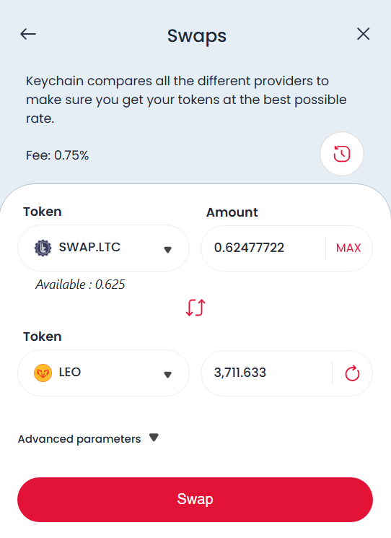Focus the 0.62477722 amount field
This screenshot has height=538, width=391.
pos(263,248)
